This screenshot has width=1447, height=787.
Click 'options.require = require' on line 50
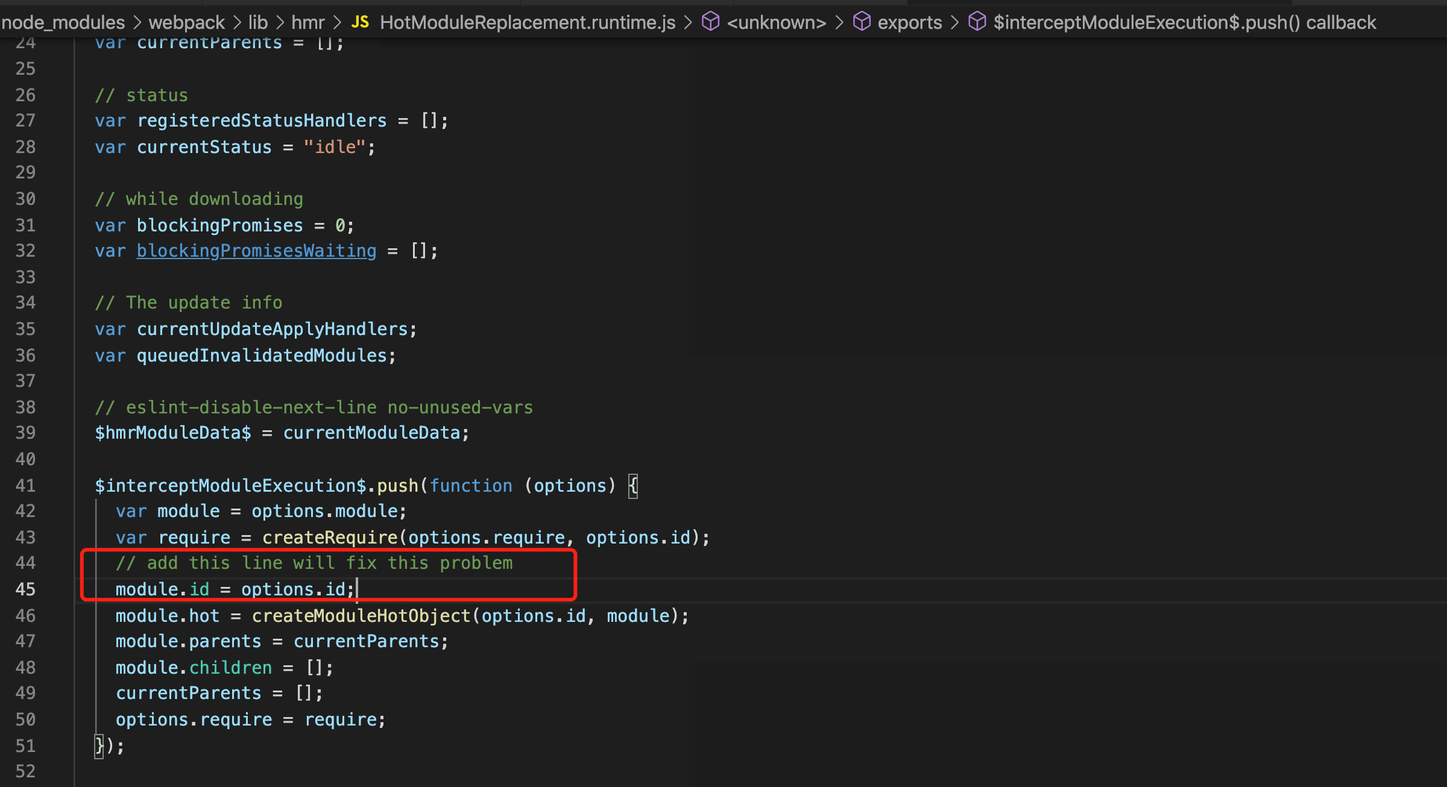pos(250,720)
